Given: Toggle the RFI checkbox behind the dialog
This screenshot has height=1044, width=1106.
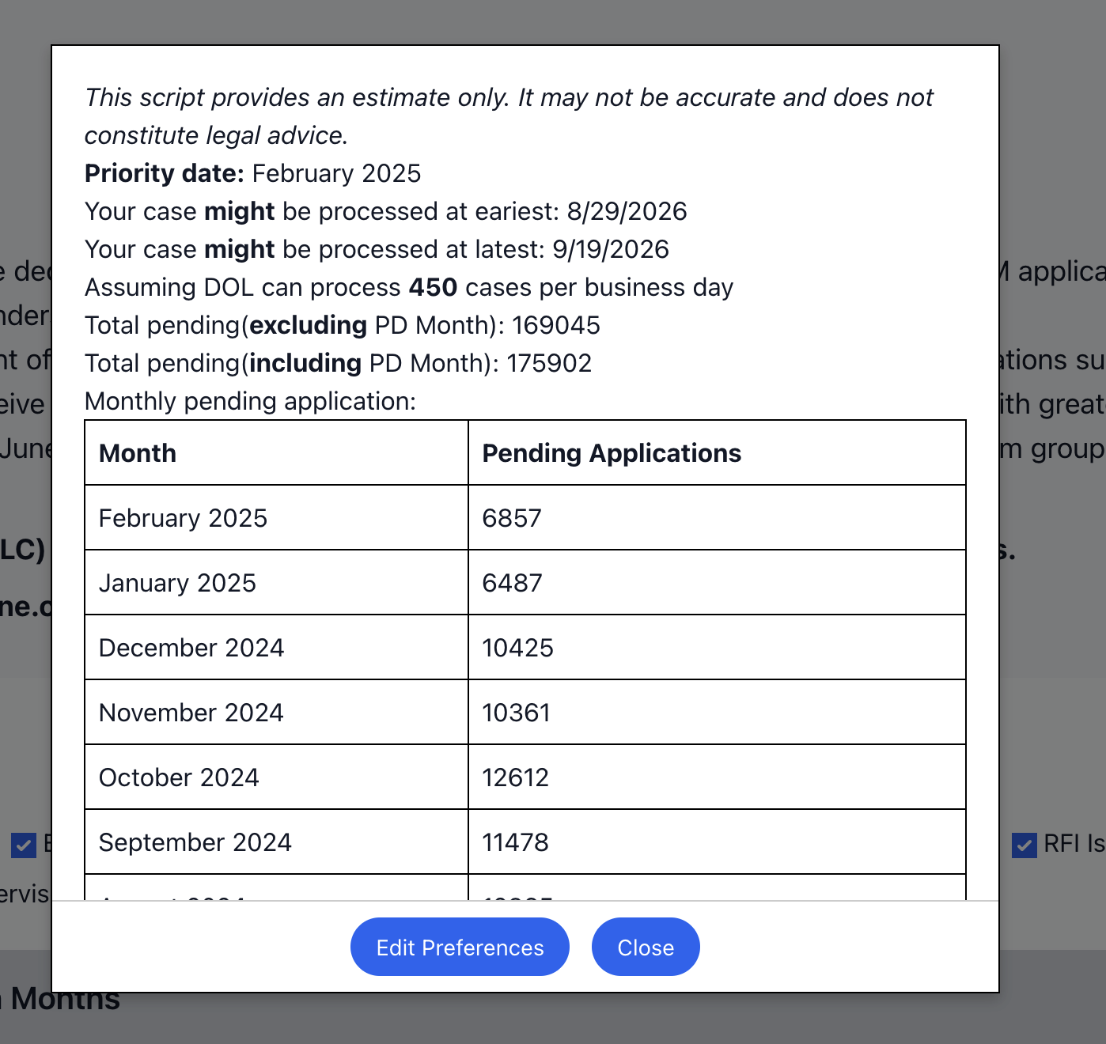Looking at the screenshot, I should pyautogui.click(x=1025, y=845).
